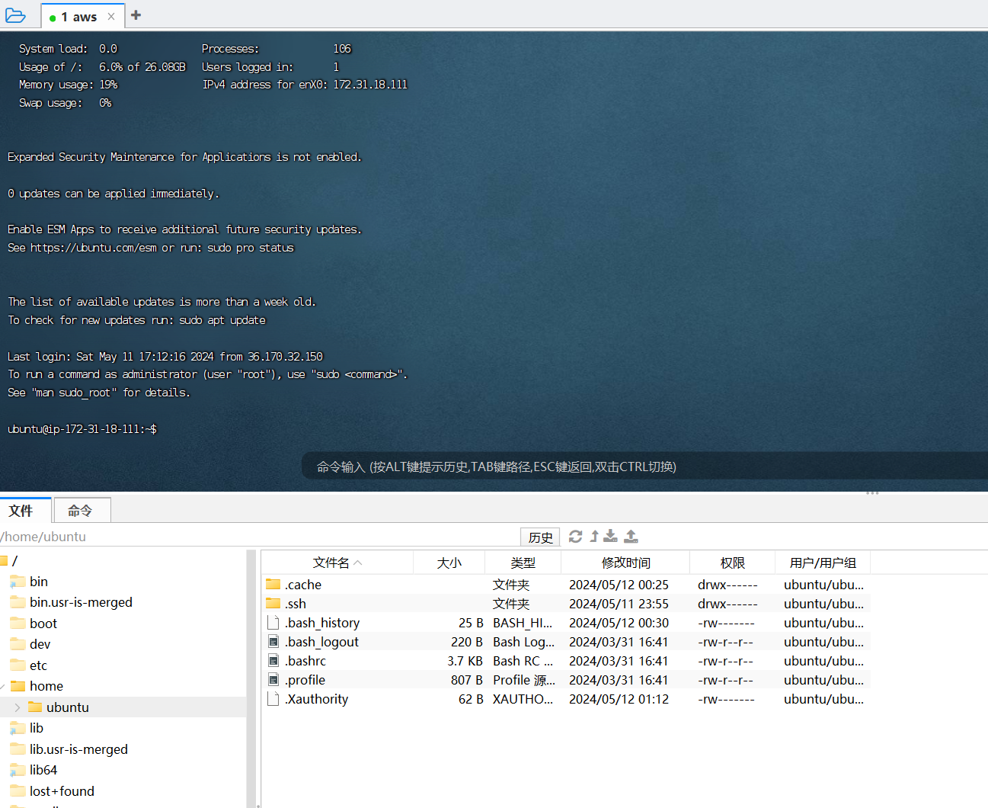
Task: Go up to parent directory
Action: click(594, 537)
